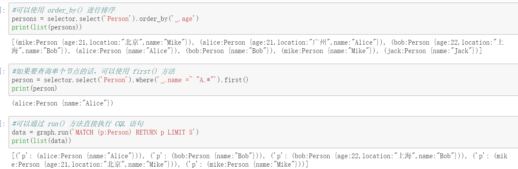The width and height of the screenshot is (518, 169).
Task: Click the .first() call in second cell
Action: [235, 80]
